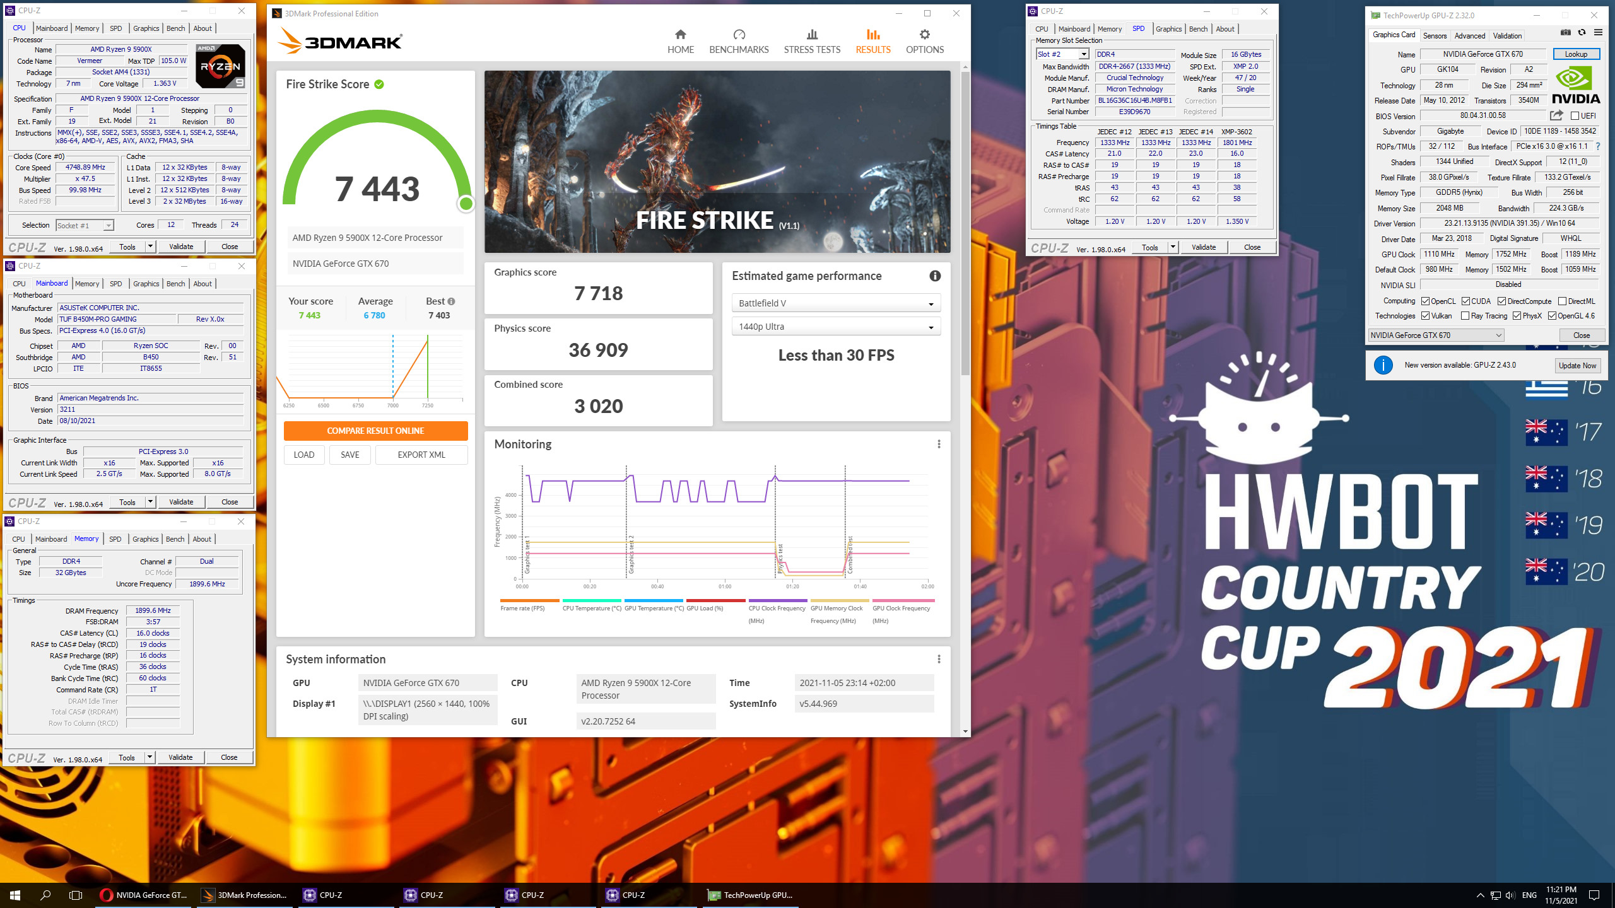
Task: Open Graphics tab in CPU-Z SPD window
Action: pyautogui.click(x=1168, y=29)
